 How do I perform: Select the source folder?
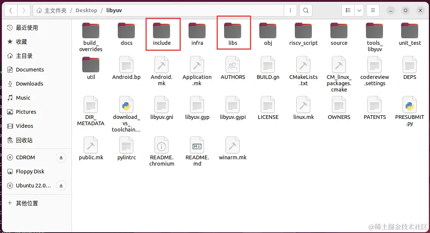(339, 34)
